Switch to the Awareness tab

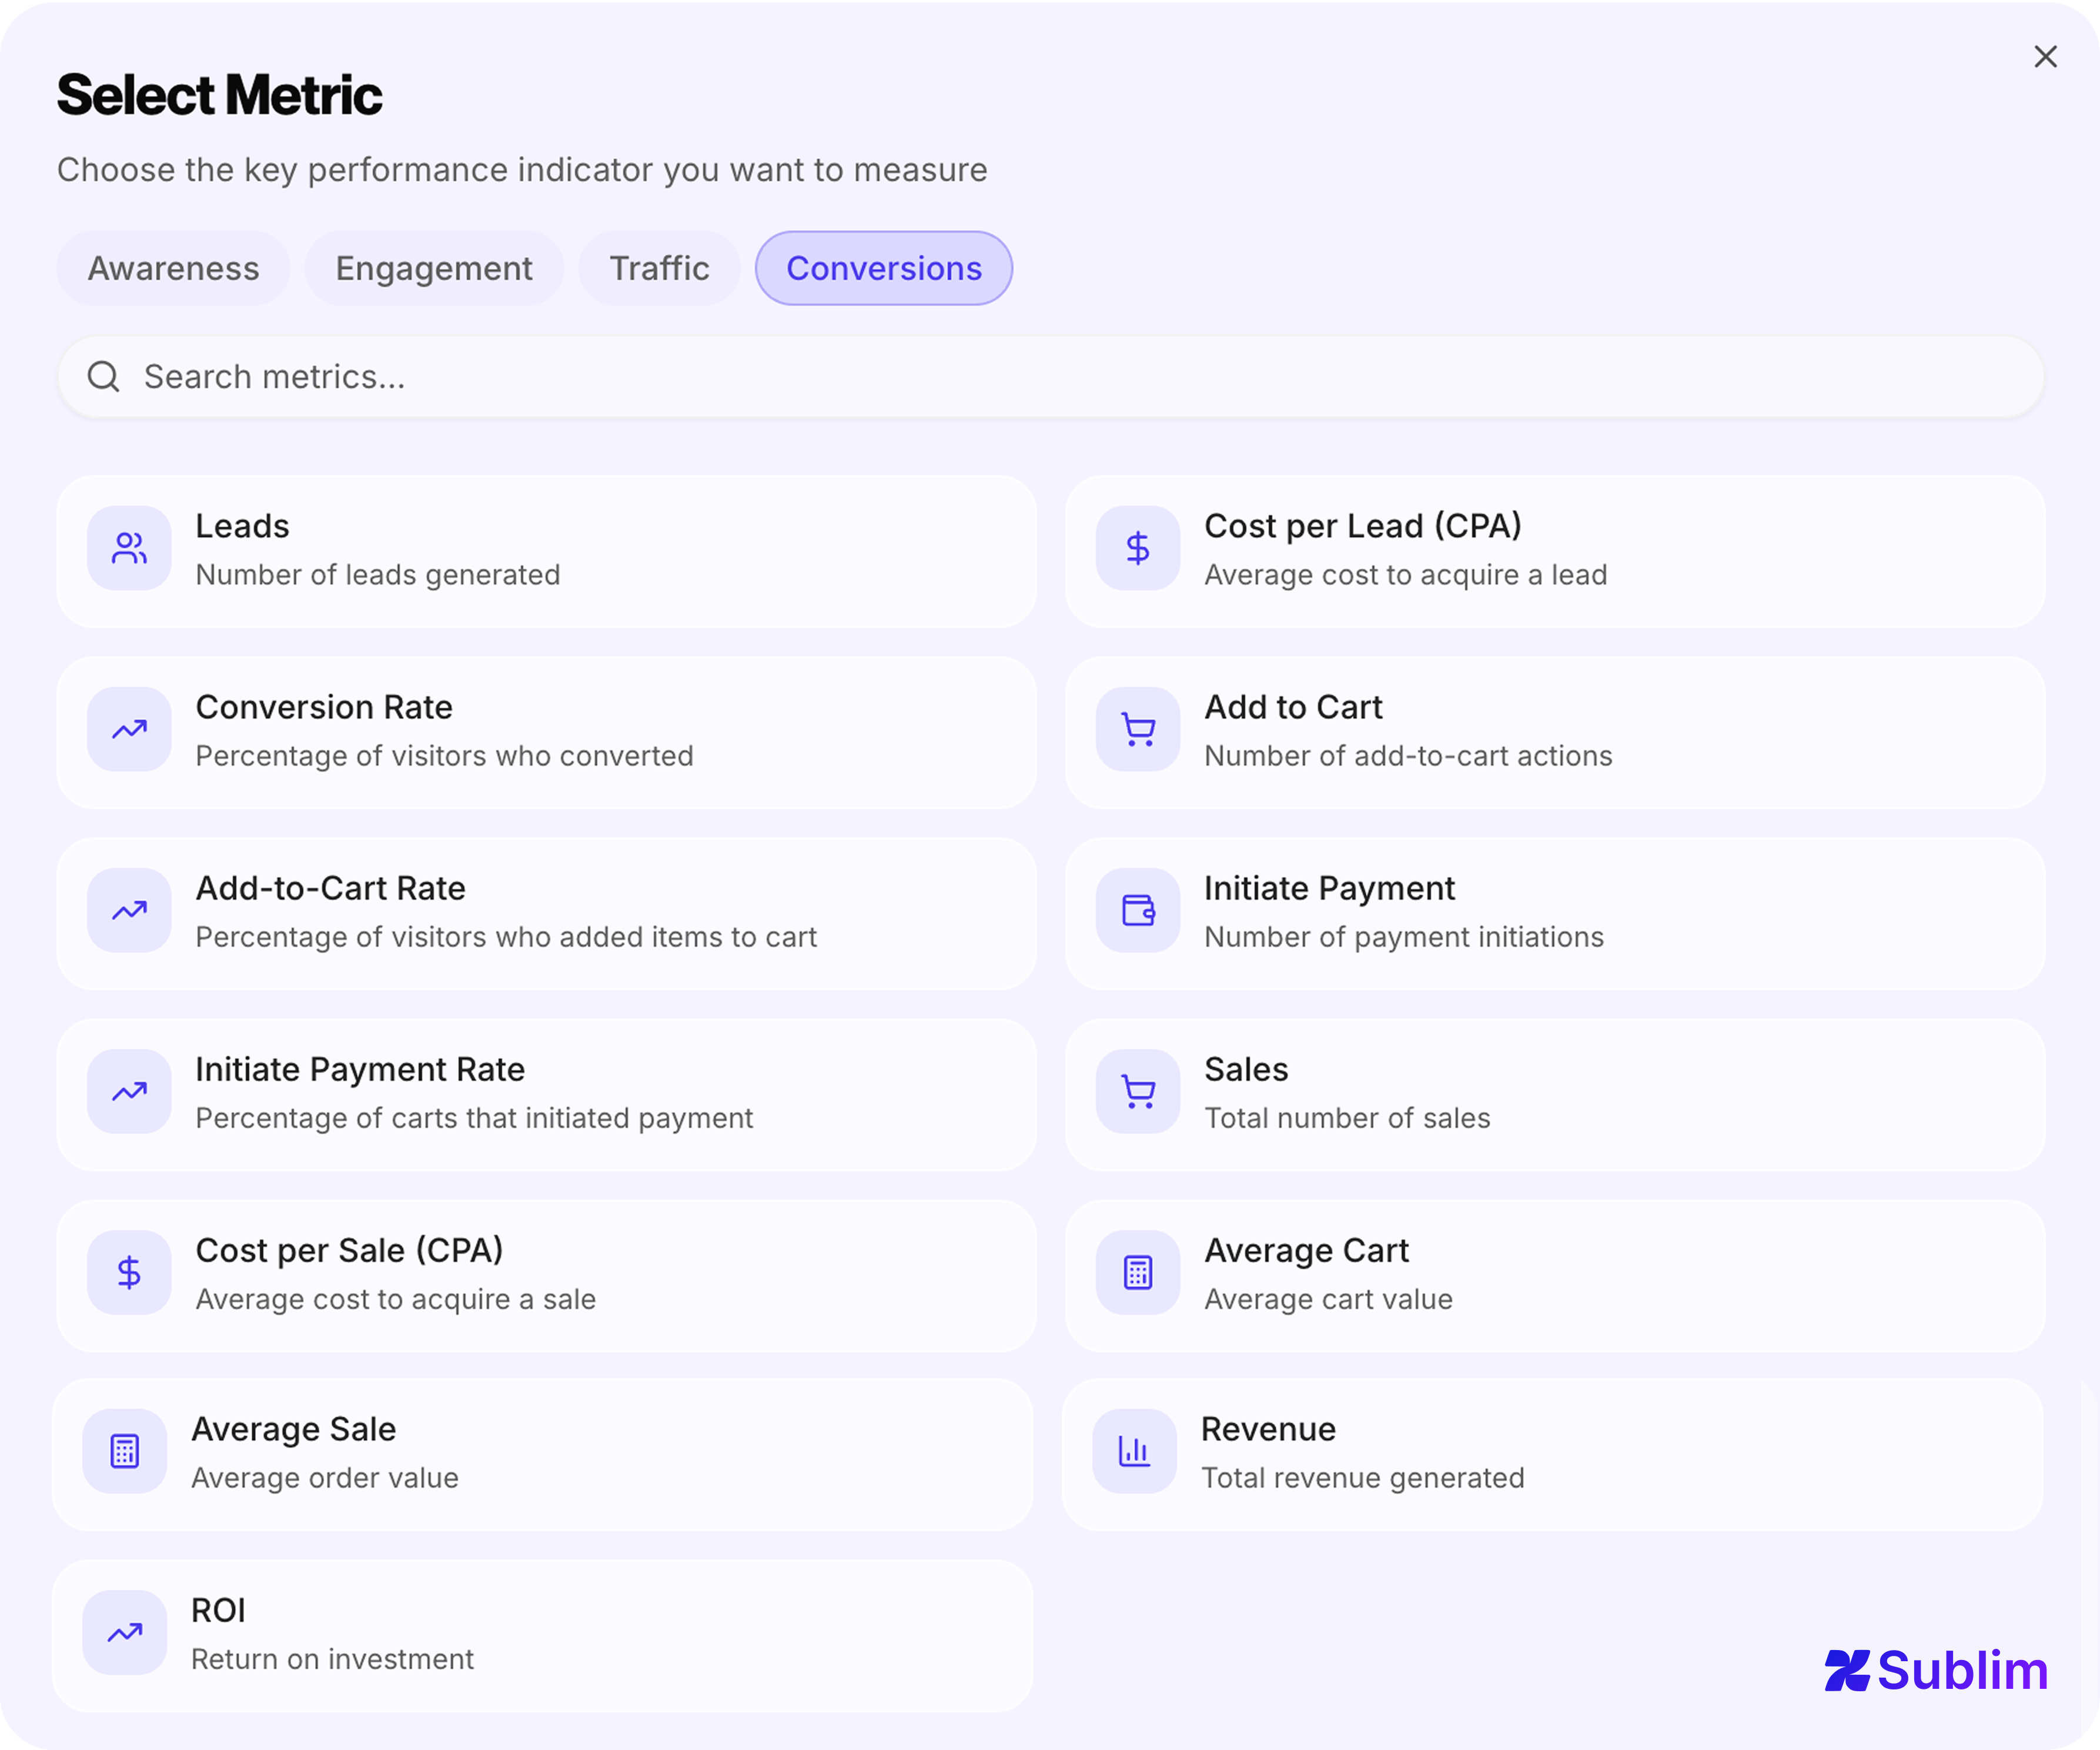click(173, 268)
